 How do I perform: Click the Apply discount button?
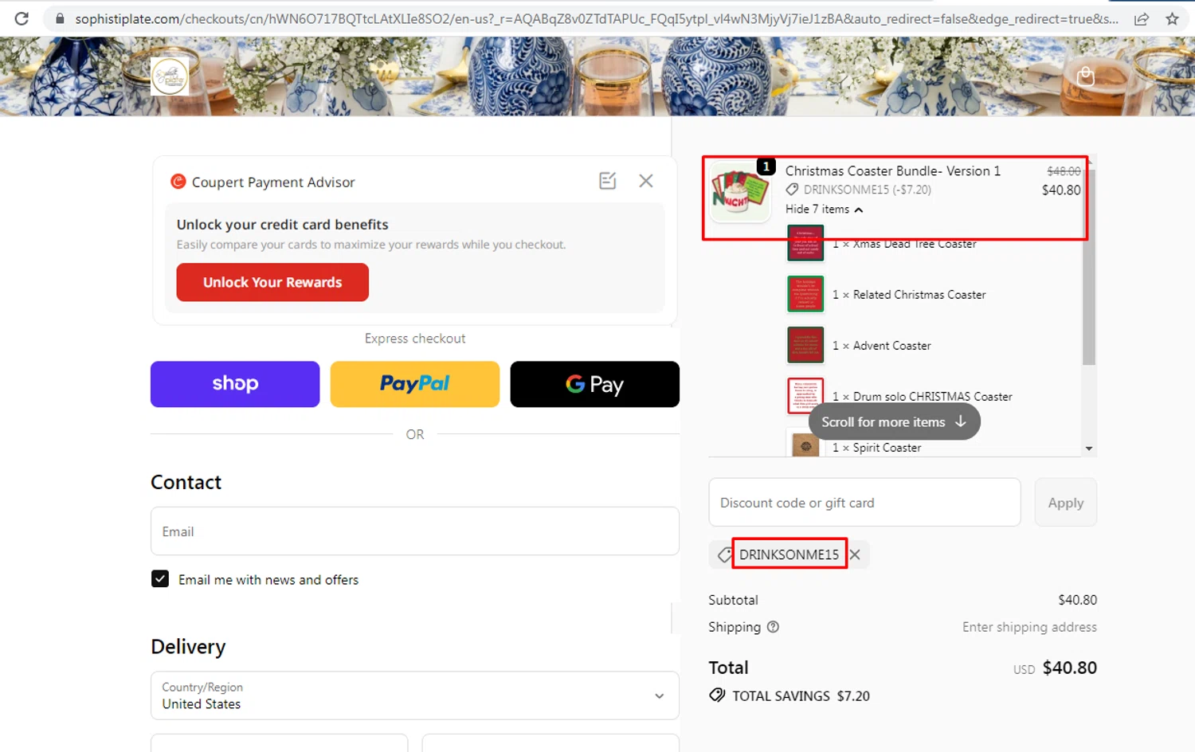pos(1066,503)
